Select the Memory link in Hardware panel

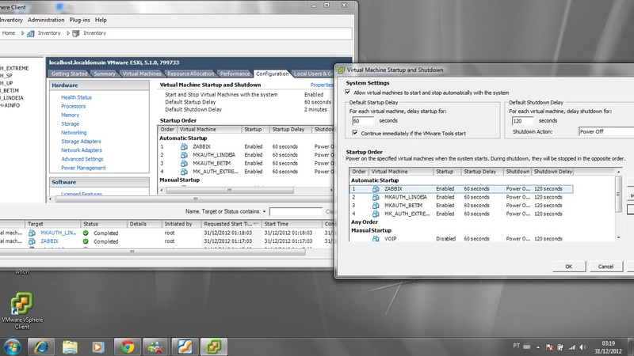click(x=70, y=115)
